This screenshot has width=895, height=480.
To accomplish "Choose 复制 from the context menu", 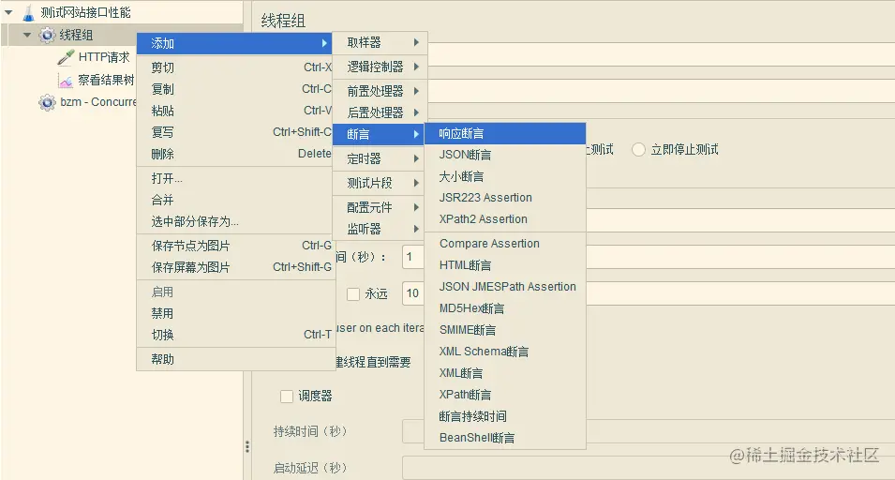I will coord(234,89).
